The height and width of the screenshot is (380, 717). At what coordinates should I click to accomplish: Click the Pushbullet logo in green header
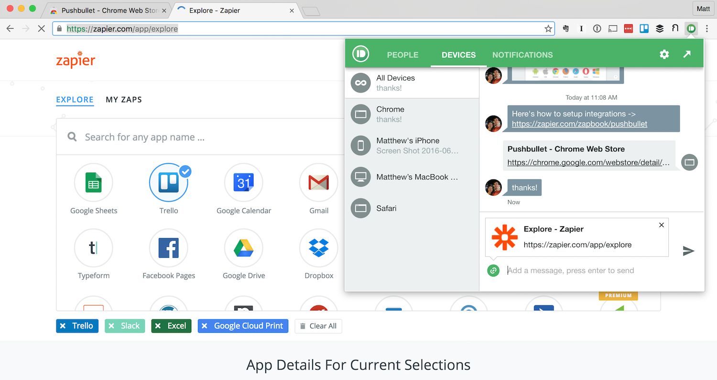[361, 54]
